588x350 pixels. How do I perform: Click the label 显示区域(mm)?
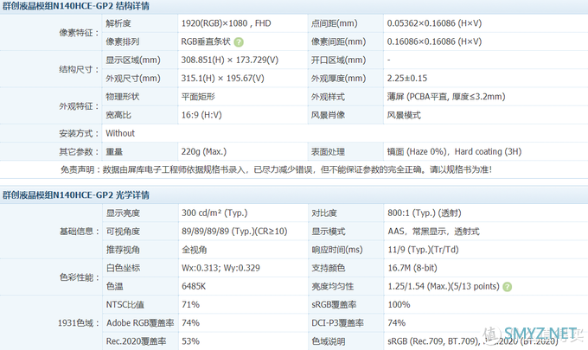coord(133,60)
